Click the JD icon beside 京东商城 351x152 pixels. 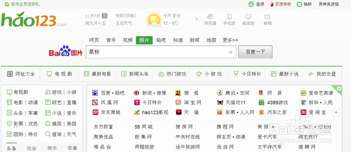click(x=95, y=112)
